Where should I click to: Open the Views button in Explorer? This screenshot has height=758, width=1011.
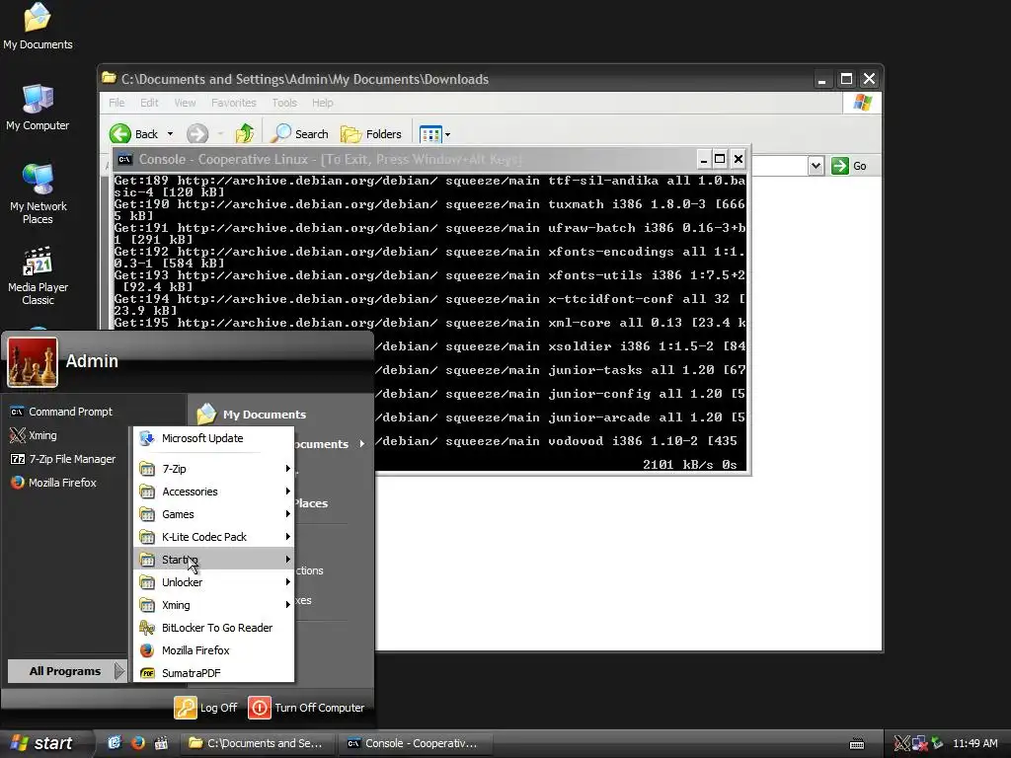(x=430, y=134)
